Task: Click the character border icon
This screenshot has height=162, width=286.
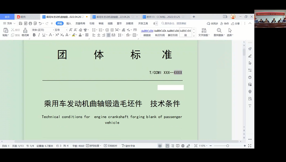Action: click(x=87, y=35)
